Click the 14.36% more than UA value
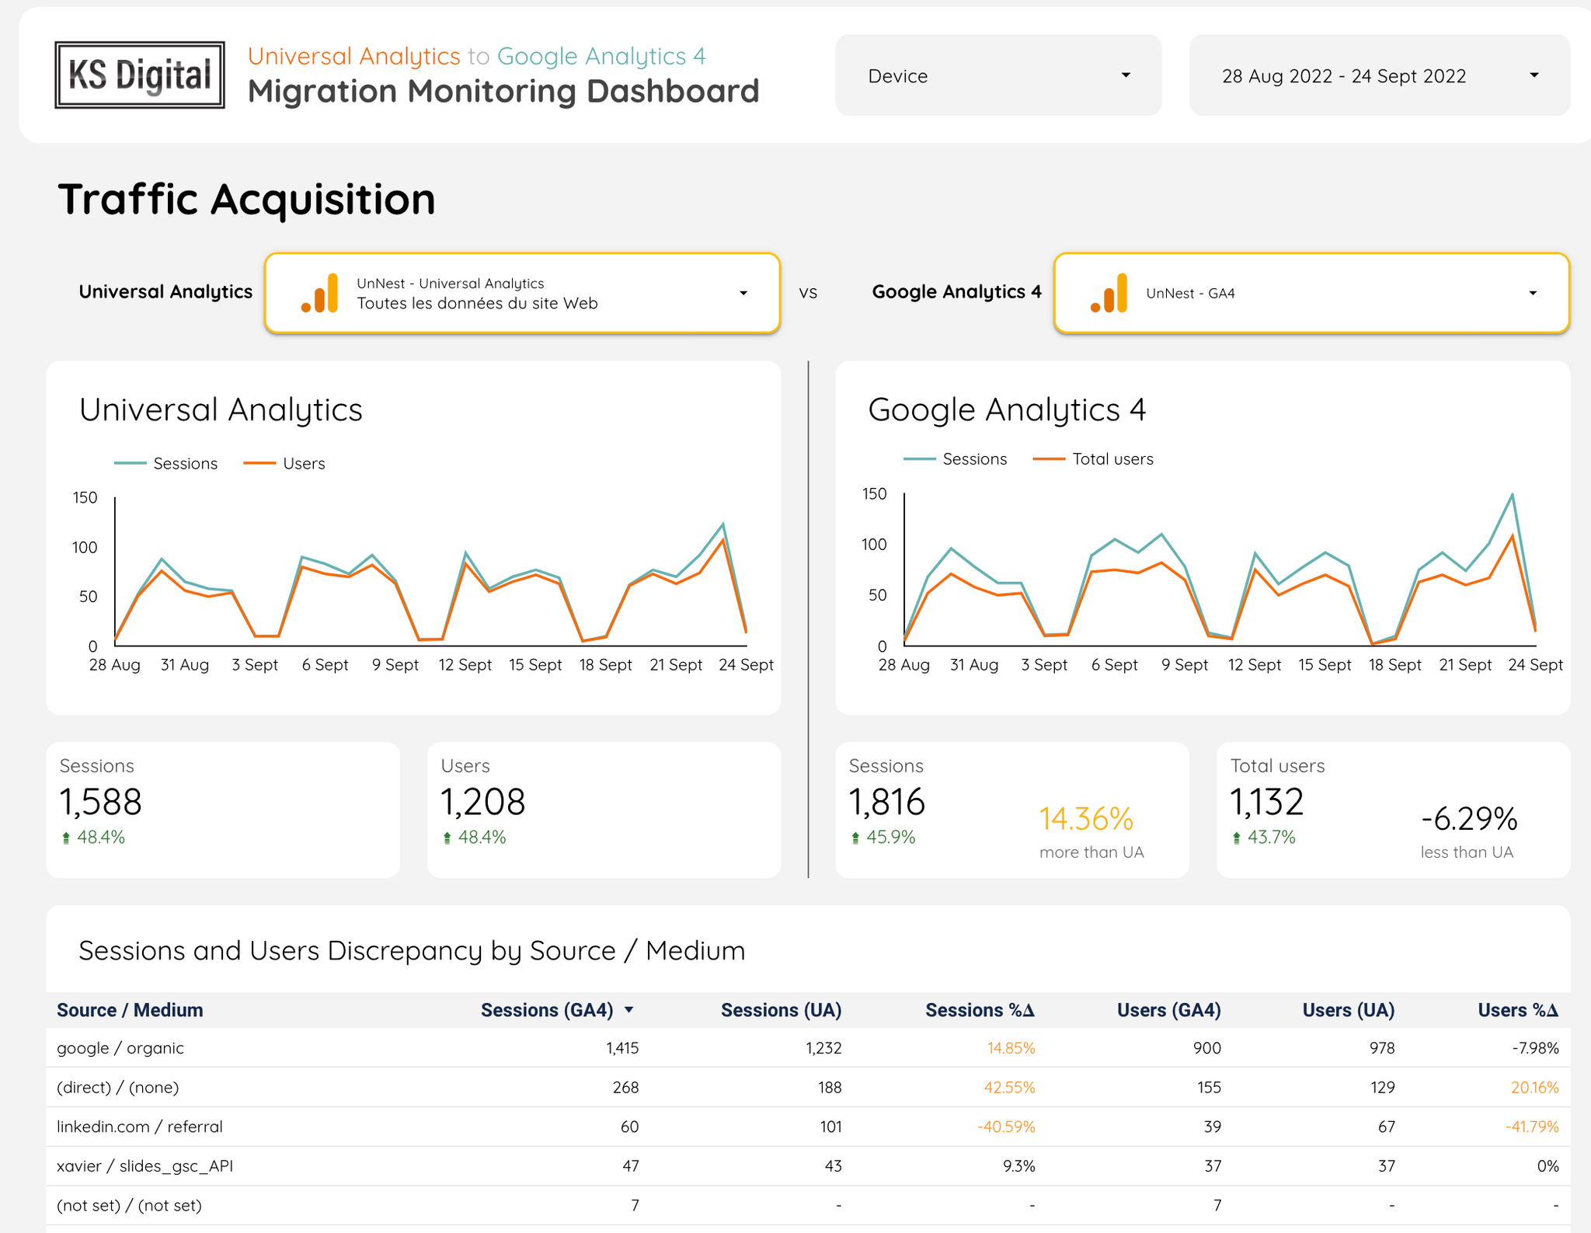1591x1233 pixels. click(1086, 819)
